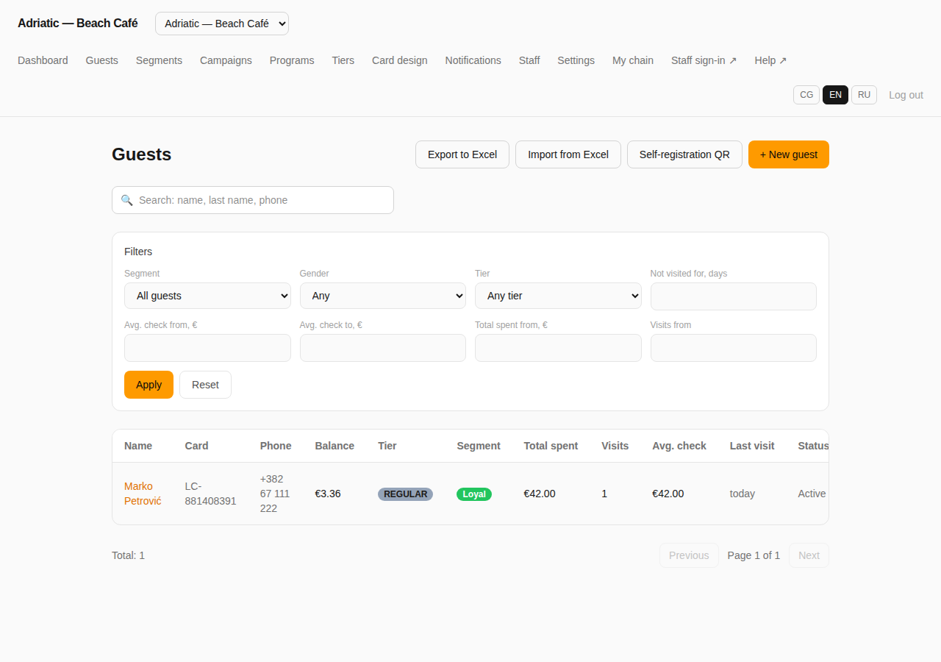Click the 'today' last visit cell
Viewport: 941px width, 662px height.
[x=743, y=494]
